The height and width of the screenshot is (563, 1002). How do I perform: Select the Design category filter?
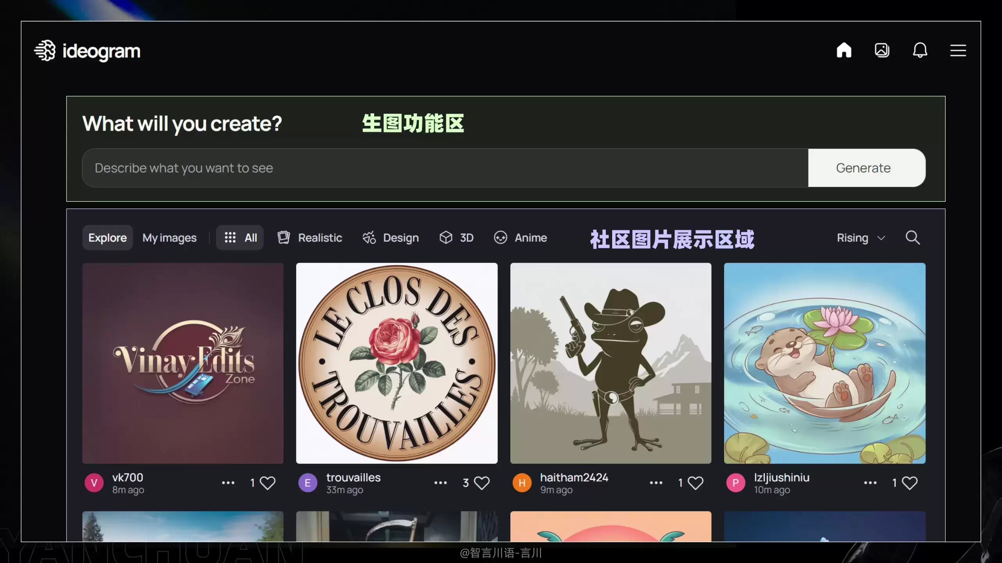[x=390, y=238]
